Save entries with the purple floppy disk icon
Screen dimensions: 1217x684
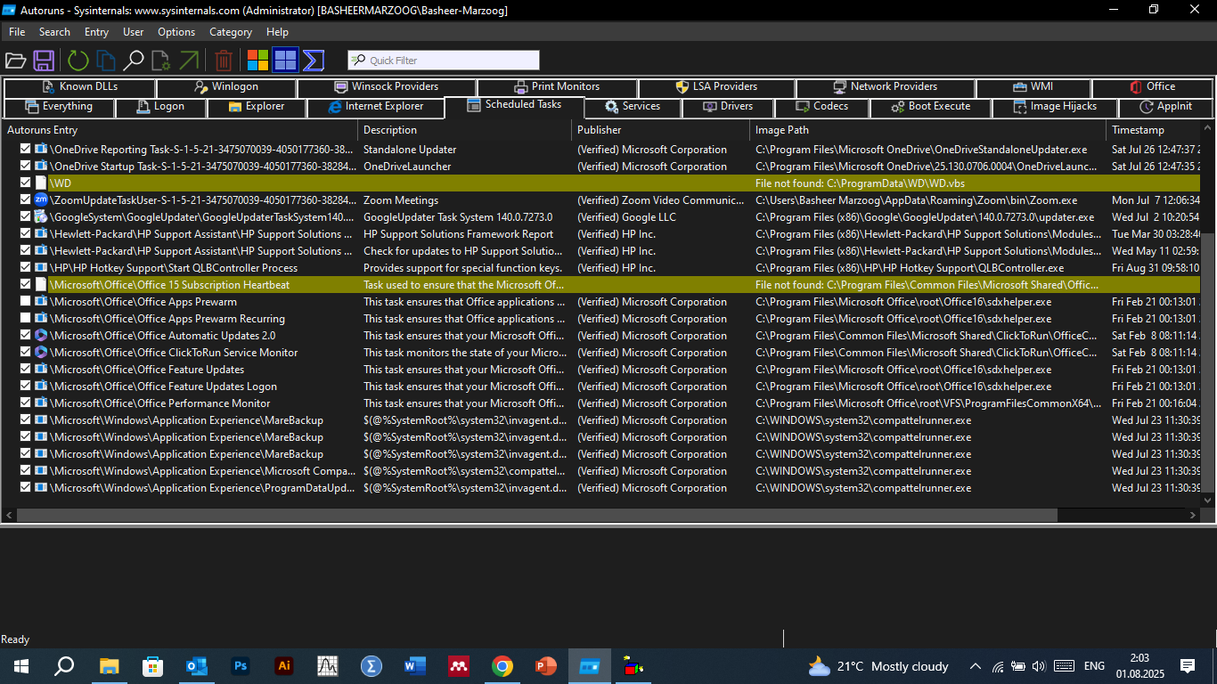[44, 61]
